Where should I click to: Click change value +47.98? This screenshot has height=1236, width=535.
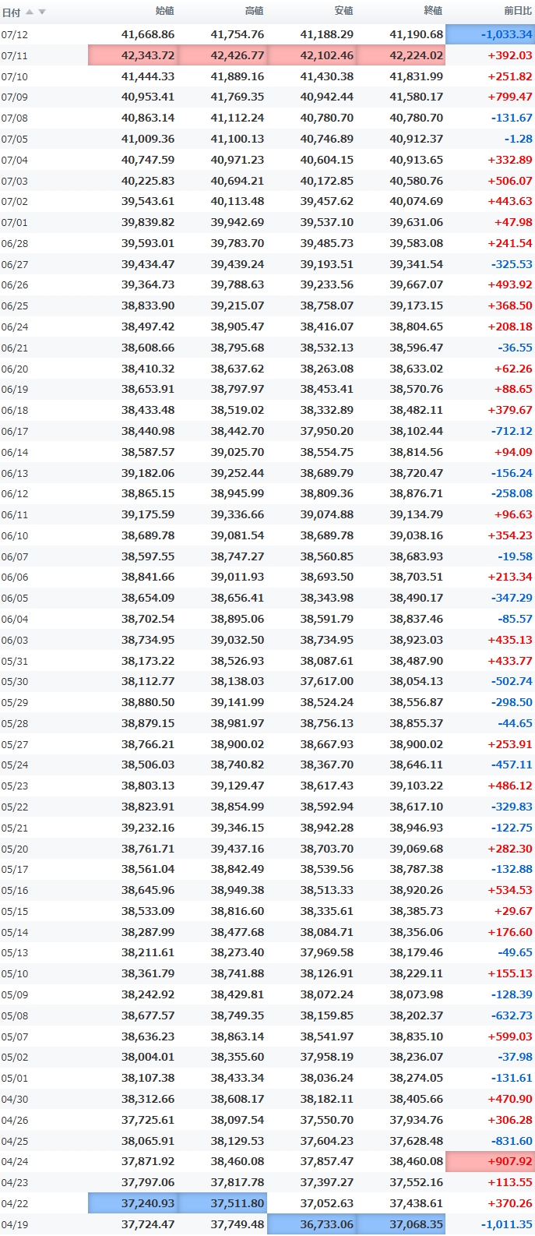point(513,222)
